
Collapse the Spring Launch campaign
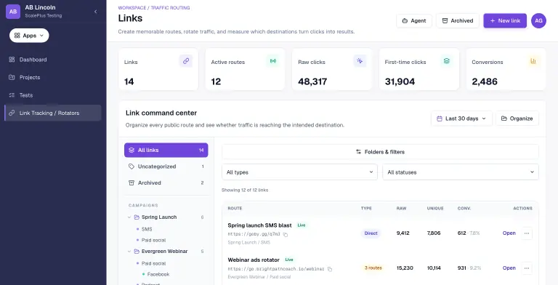[x=129, y=217]
